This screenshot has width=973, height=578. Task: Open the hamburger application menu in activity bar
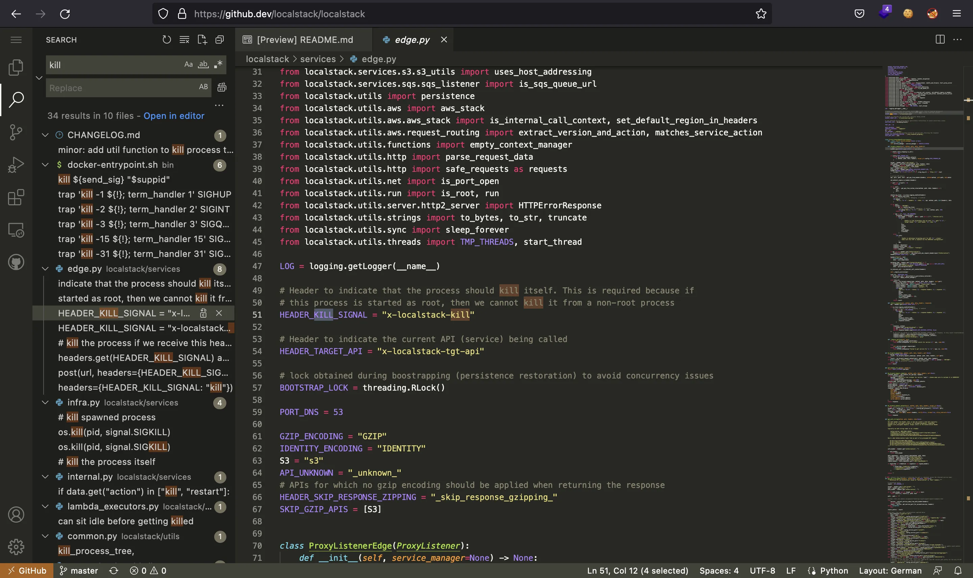coord(16,40)
